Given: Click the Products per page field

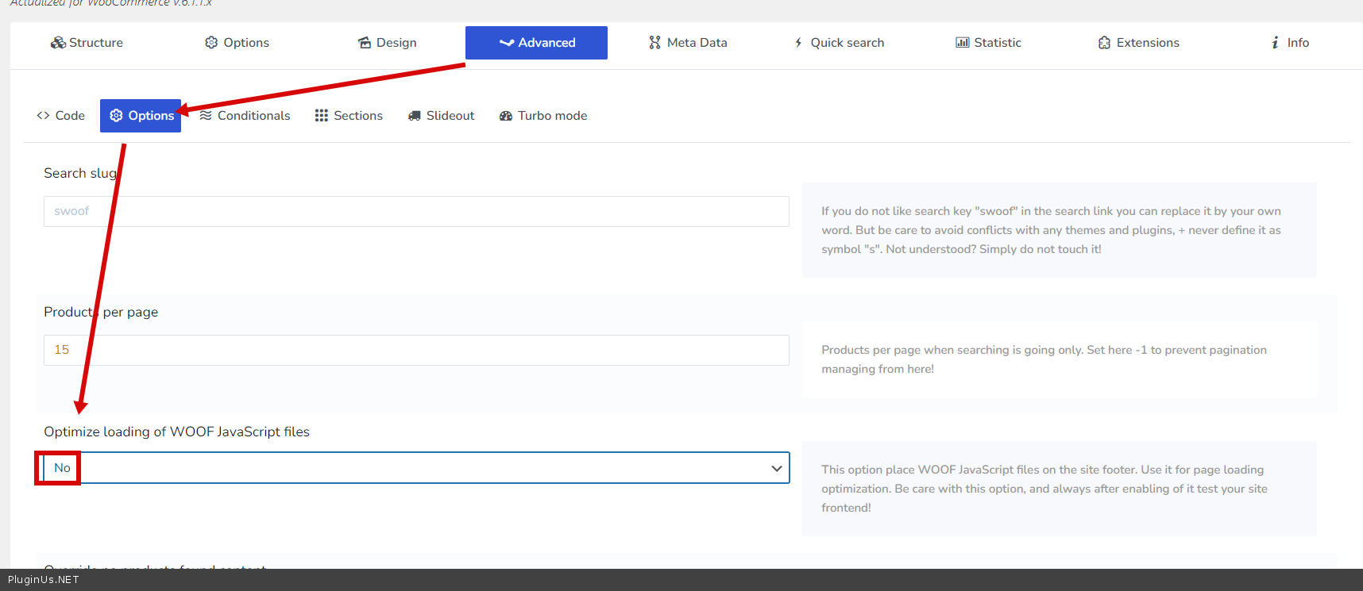Looking at the screenshot, I should [x=416, y=350].
